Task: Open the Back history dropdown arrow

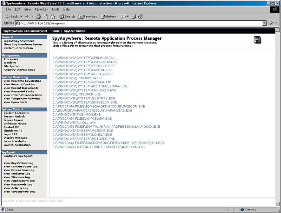Action: pos(21,16)
